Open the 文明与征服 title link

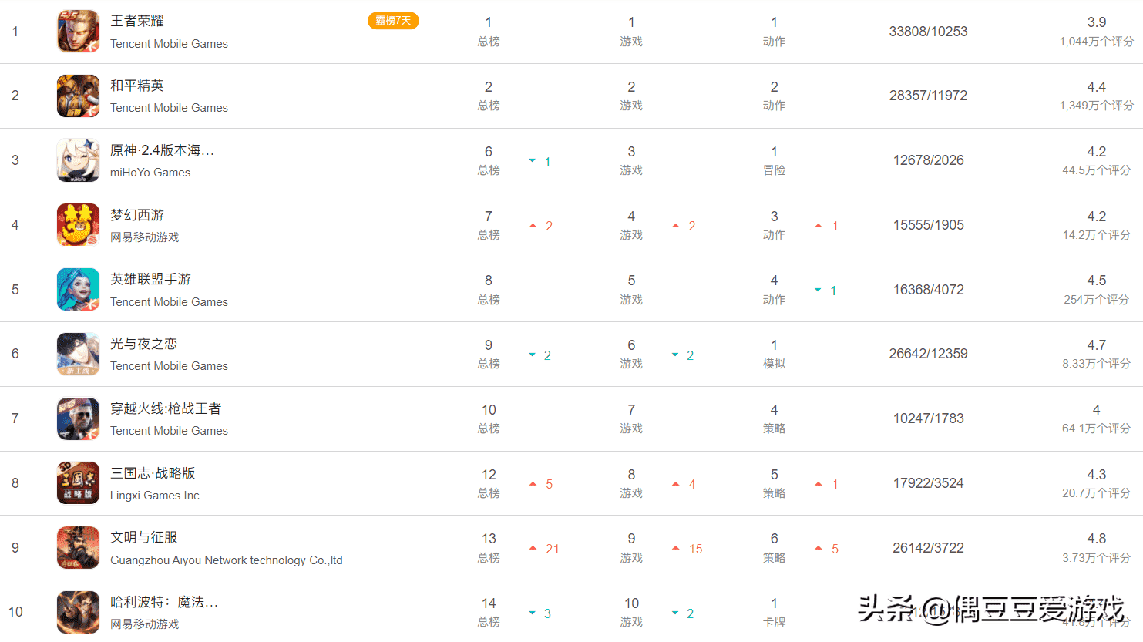144,537
